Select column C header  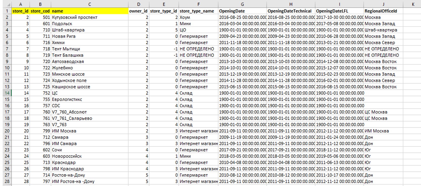click(89, 4)
